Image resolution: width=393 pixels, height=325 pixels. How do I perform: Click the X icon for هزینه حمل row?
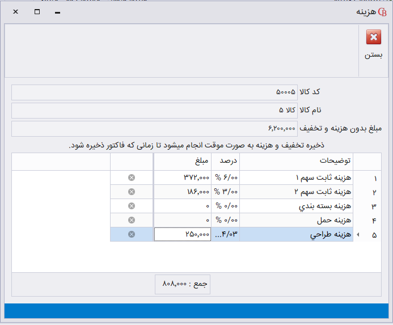[x=132, y=220]
